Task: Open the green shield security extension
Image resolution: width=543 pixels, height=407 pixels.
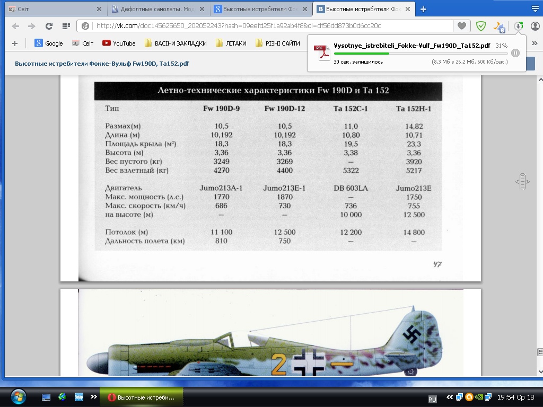Action: [x=481, y=26]
